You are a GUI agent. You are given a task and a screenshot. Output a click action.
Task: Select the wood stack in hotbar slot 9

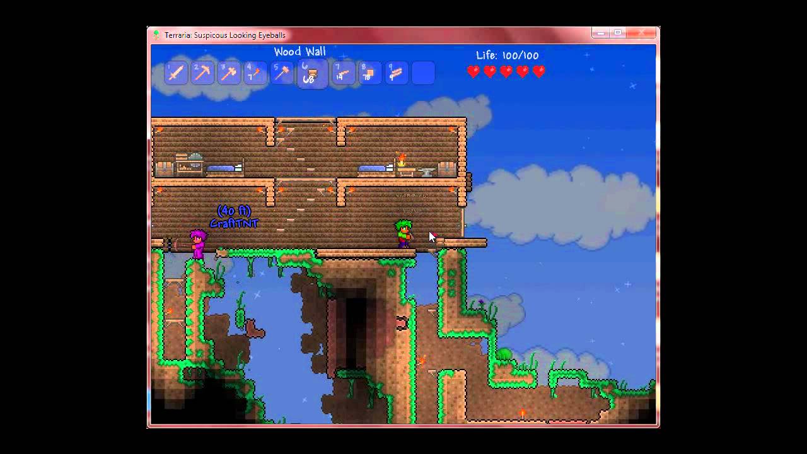(396, 73)
